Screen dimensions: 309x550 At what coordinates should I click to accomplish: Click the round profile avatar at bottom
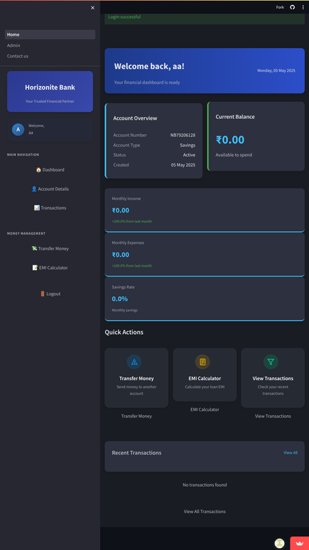click(x=279, y=543)
